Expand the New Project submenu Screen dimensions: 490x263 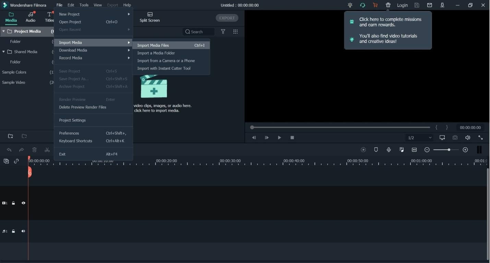[x=93, y=14]
